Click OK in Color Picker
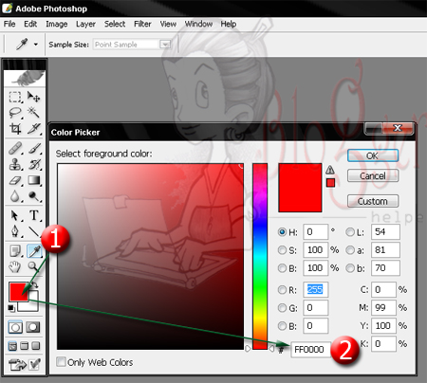 pyautogui.click(x=373, y=155)
